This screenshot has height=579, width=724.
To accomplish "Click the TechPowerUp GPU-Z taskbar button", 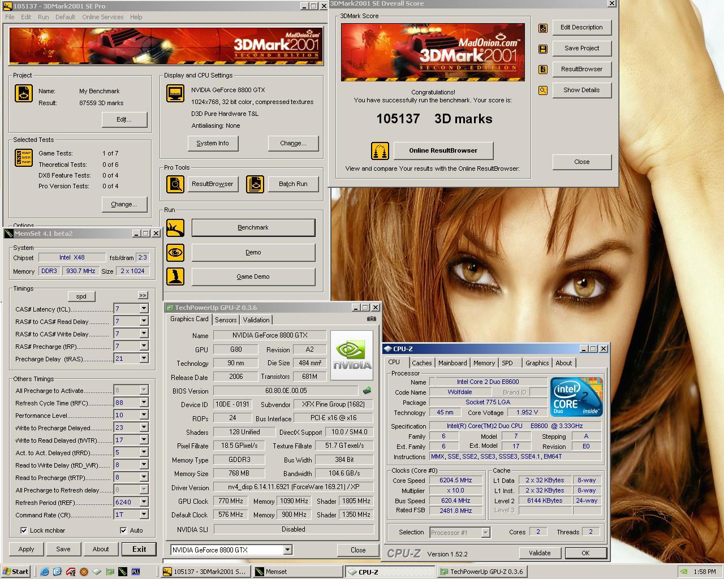I will click(482, 572).
